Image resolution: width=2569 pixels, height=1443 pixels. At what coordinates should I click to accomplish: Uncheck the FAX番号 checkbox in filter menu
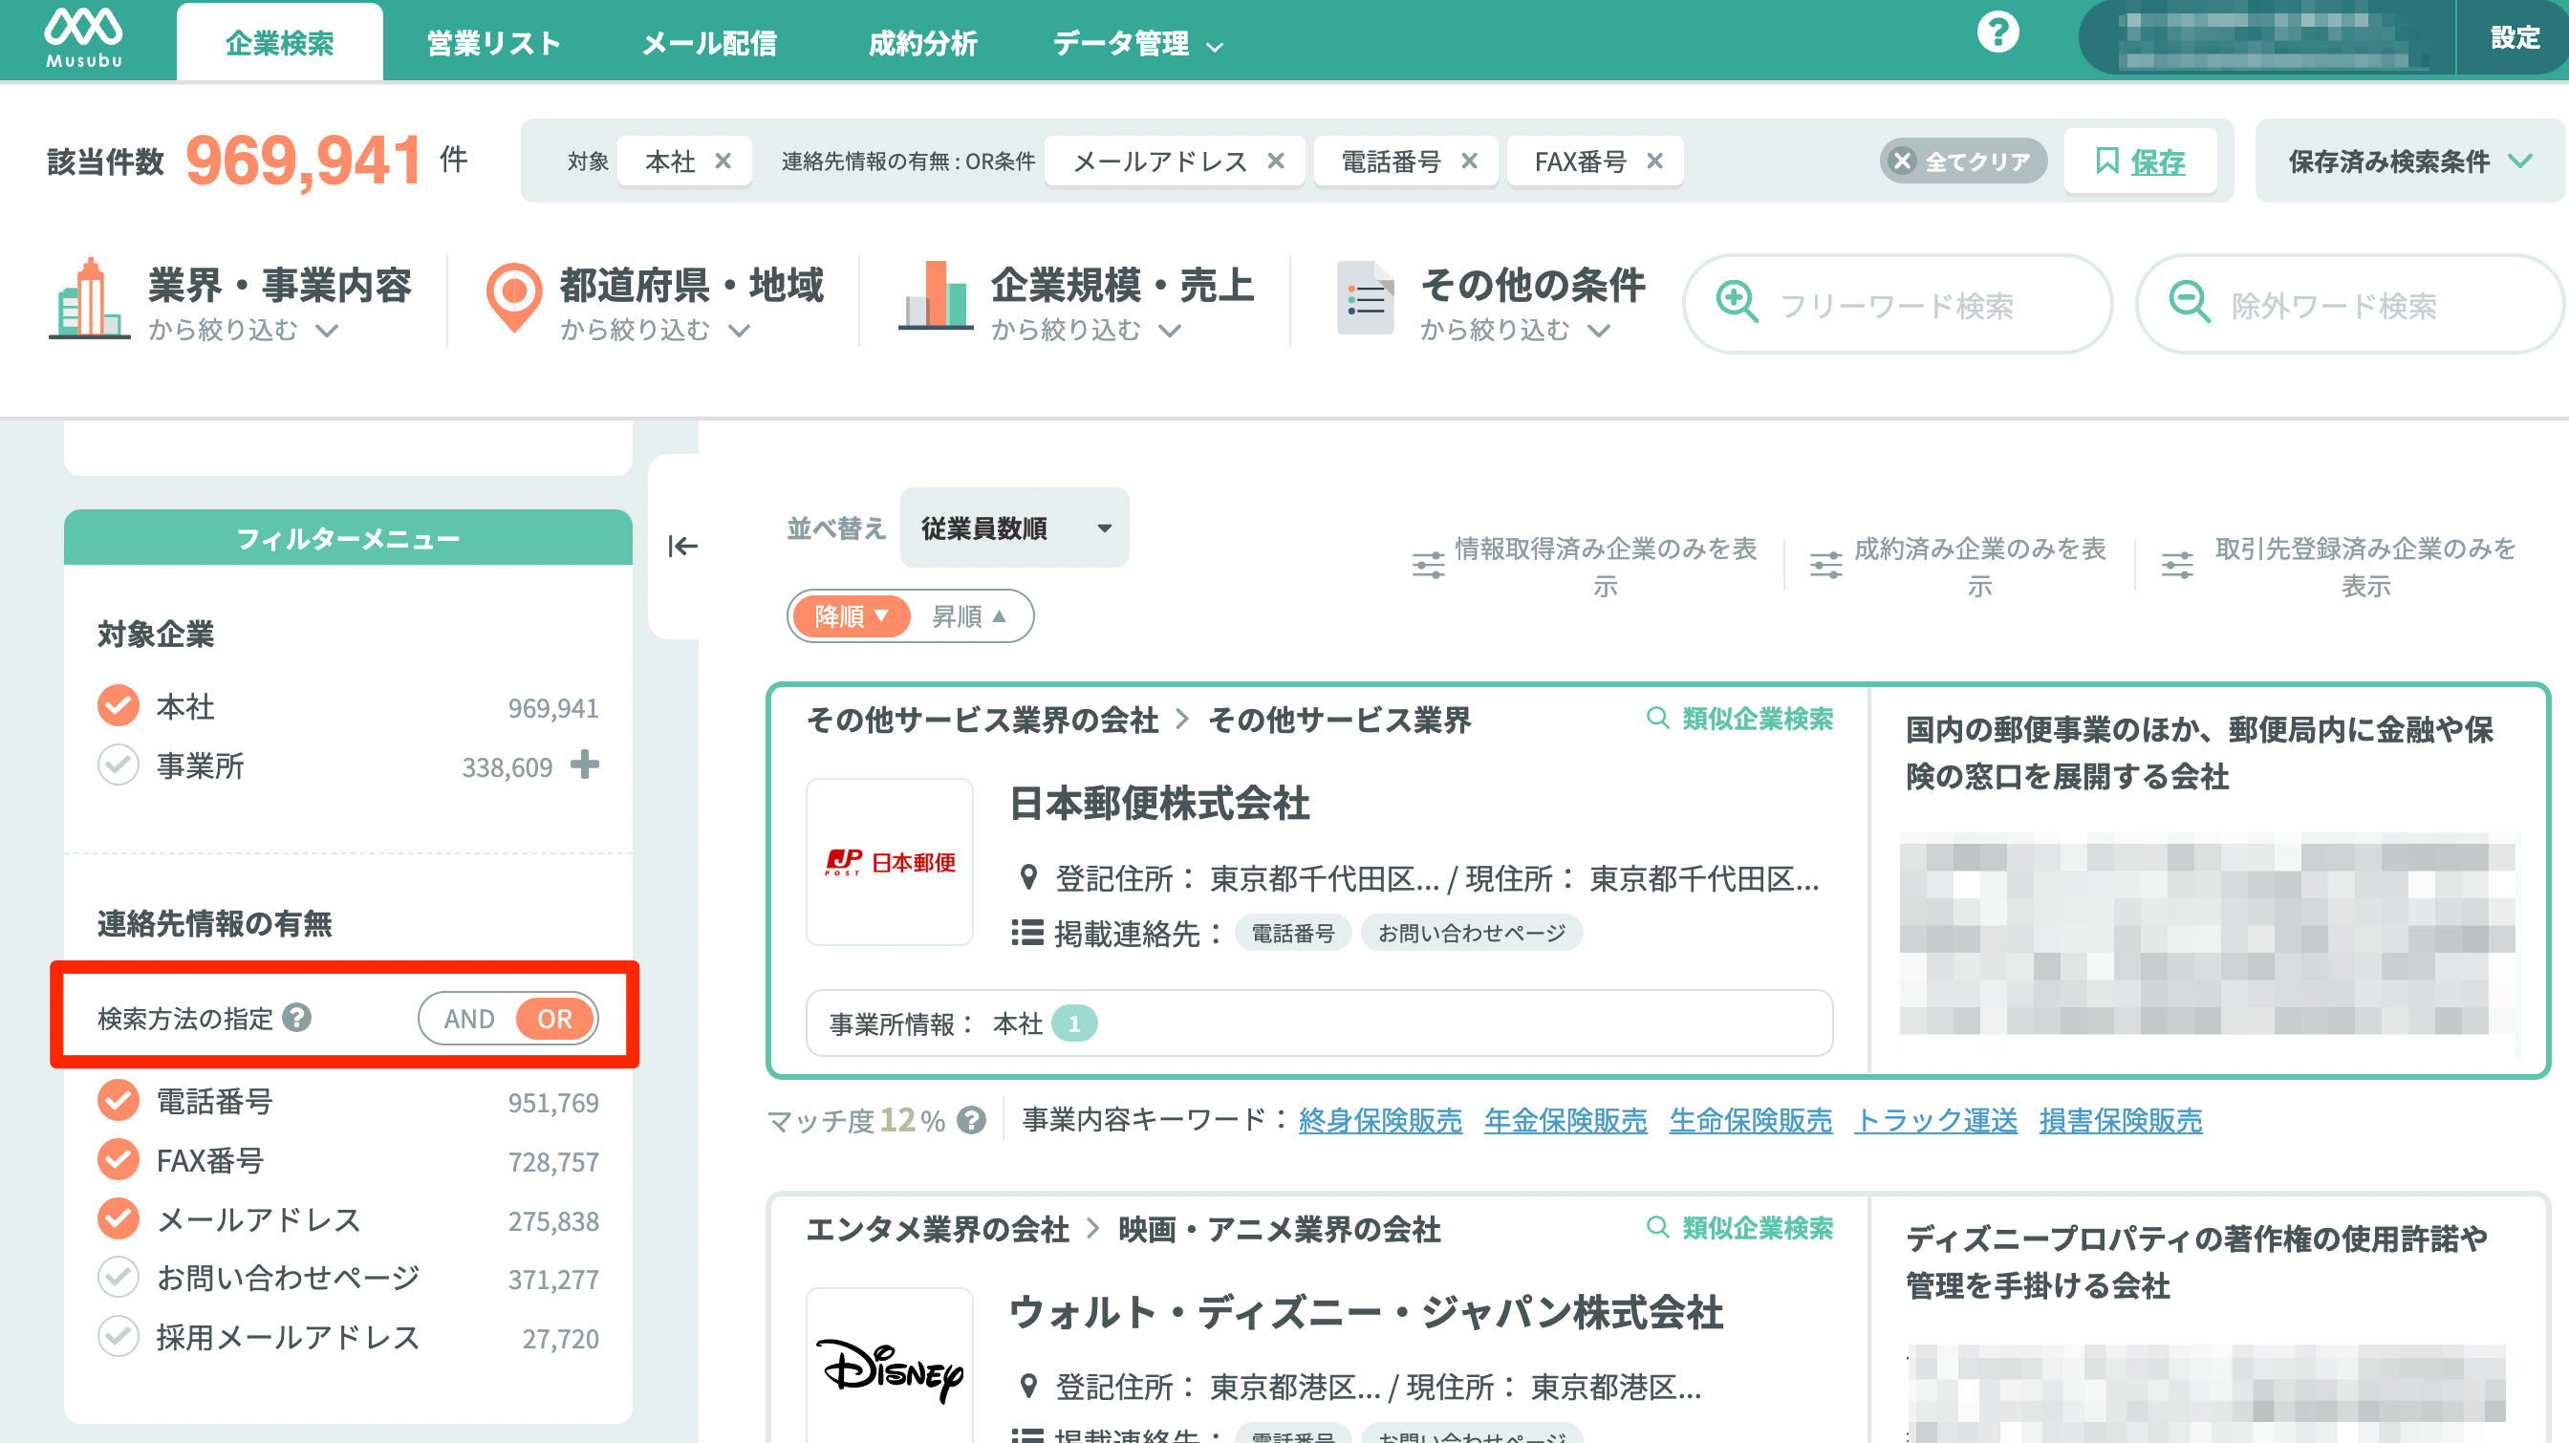click(118, 1160)
